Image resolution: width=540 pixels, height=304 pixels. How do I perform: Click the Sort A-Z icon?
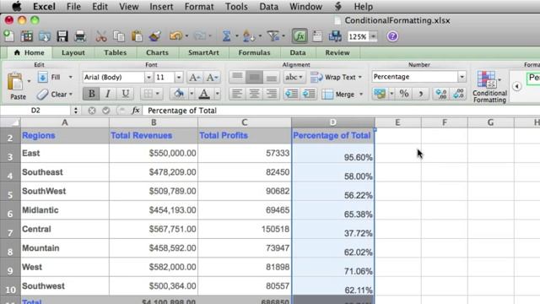[x=248, y=36]
